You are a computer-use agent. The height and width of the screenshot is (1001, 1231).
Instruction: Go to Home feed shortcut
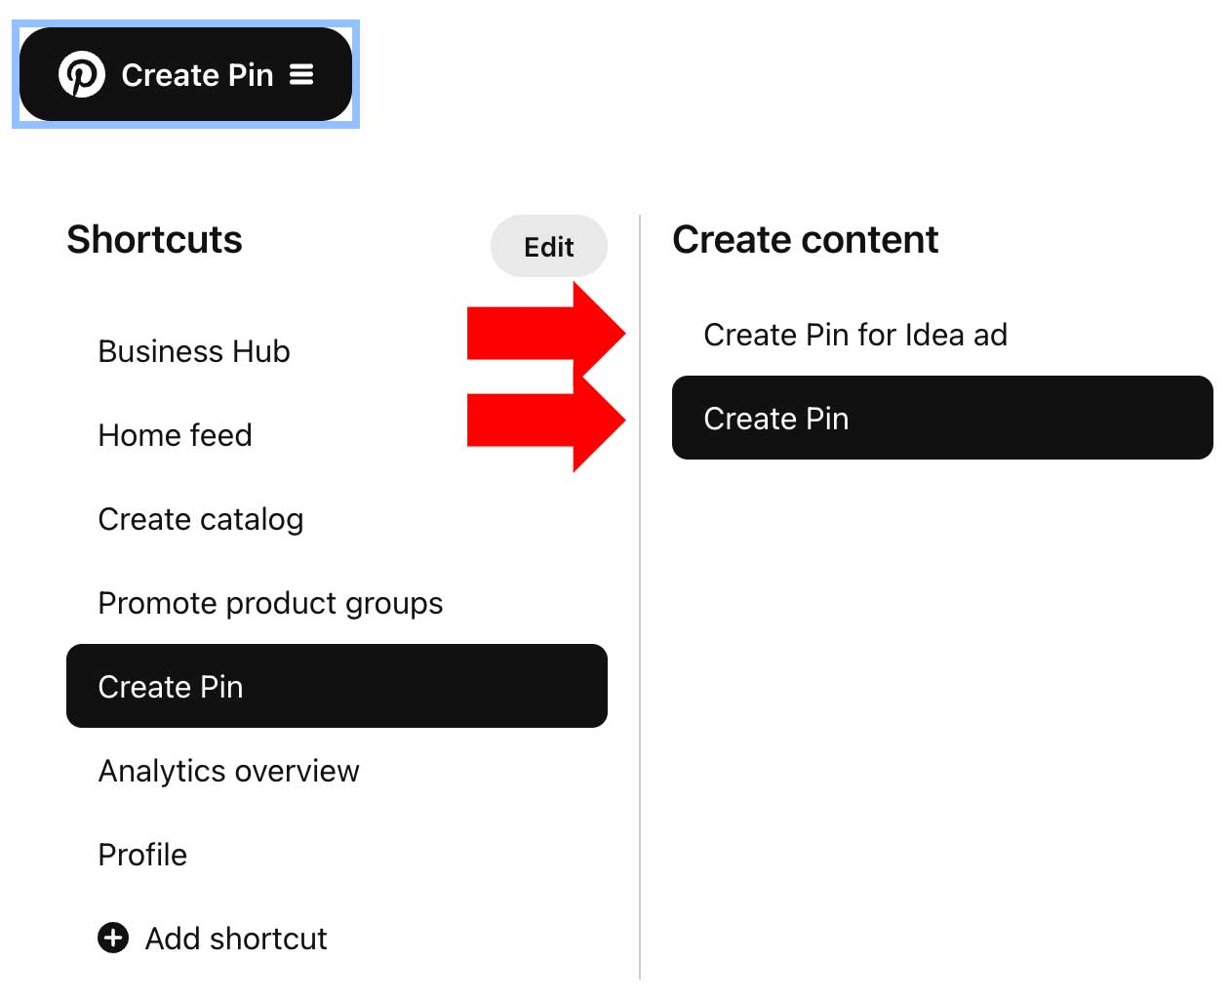pyautogui.click(x=175, y=435)
